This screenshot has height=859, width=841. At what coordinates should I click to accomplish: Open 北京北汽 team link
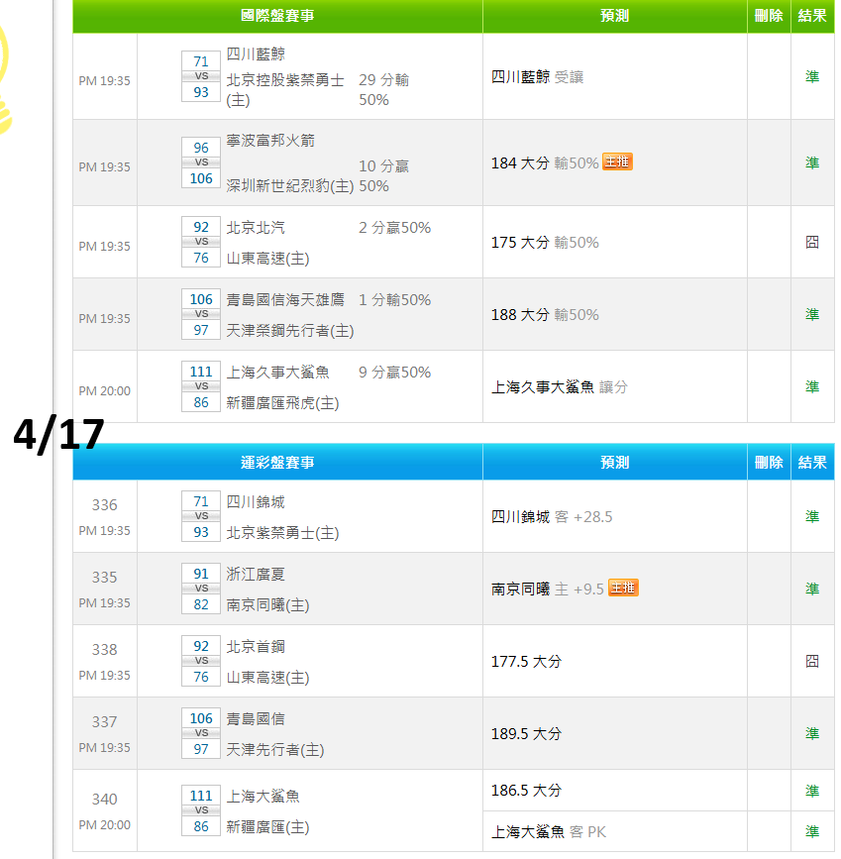coord(256,227)
